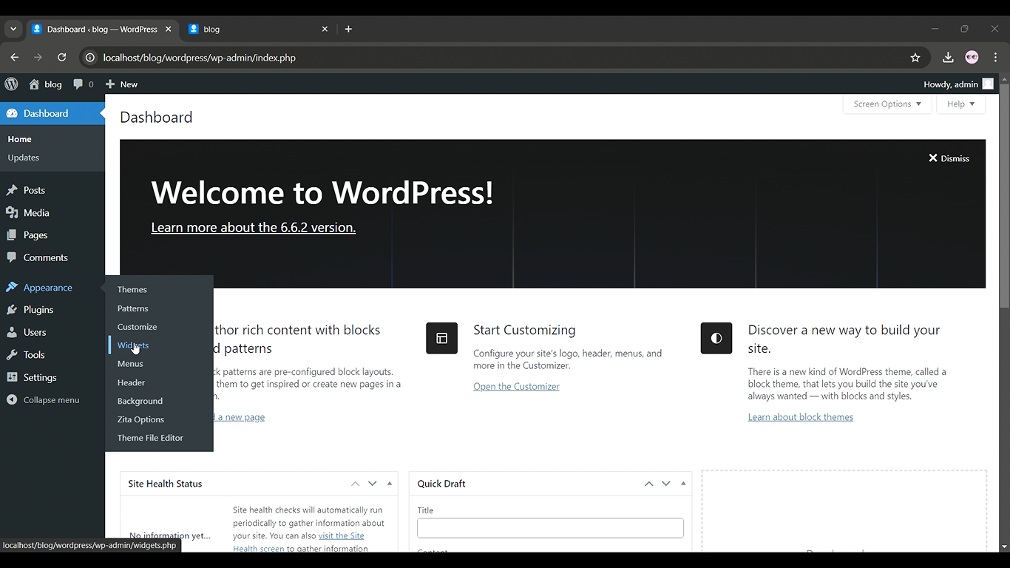Click the Start Customizing heading
This screenshot has width=1010, height=568.
coord(524,330)
